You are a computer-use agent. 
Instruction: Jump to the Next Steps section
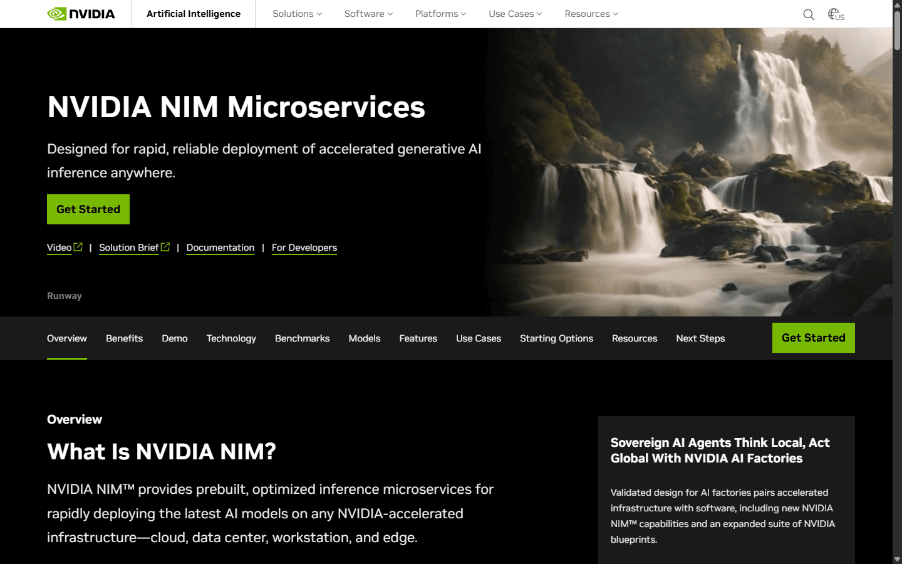(x=700, y=338)
